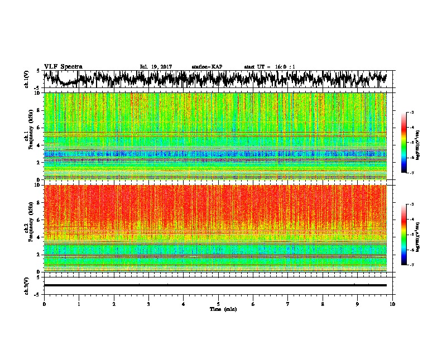The width and height of the screenshot is (442, 341).
Task: Click the "start UT = 16:0 :1" header text
Action: (270, 67)
